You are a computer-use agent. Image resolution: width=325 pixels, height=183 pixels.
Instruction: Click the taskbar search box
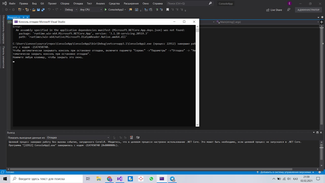pos(46,179)
